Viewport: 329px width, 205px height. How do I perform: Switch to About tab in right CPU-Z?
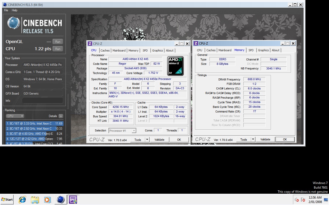[276, 50]
